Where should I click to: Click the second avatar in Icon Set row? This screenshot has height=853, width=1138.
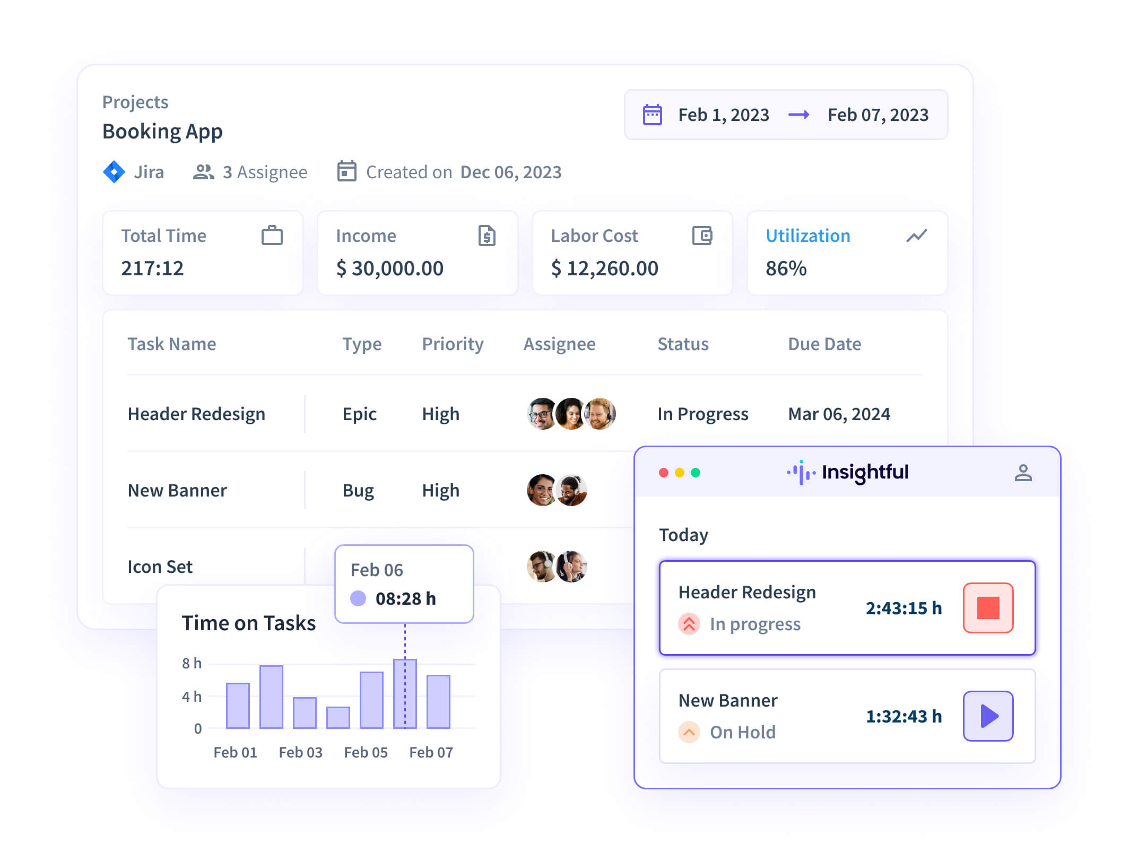pos(571,567)
